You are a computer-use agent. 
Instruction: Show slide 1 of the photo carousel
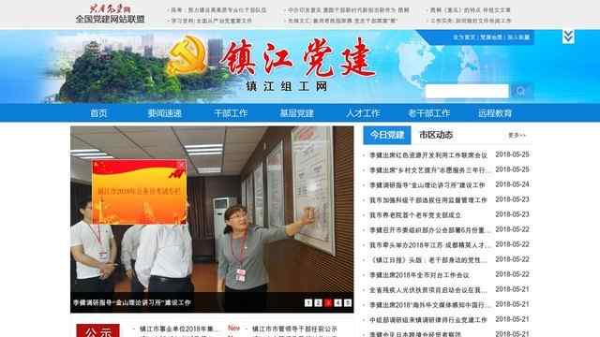pos(308,302)
